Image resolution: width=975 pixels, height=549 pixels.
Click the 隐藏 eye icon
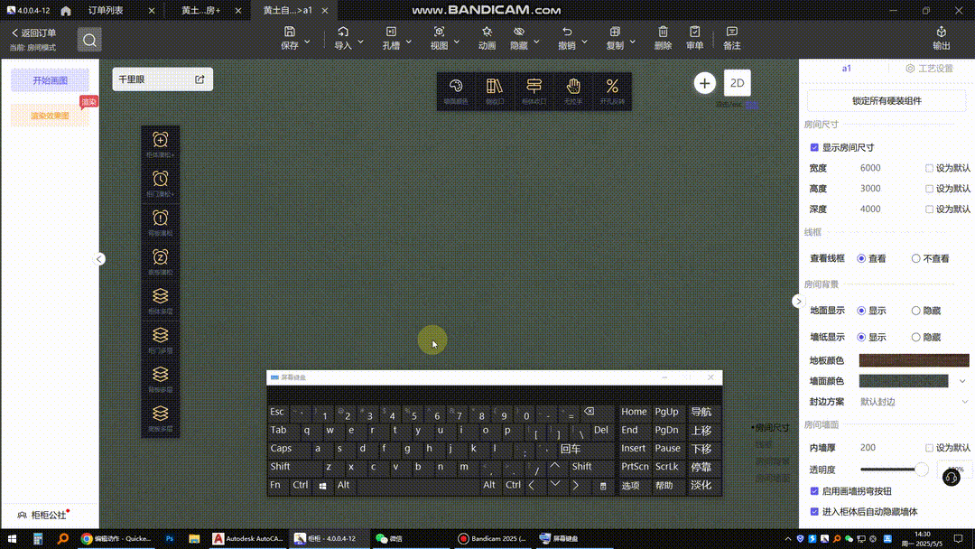[518, 32]
